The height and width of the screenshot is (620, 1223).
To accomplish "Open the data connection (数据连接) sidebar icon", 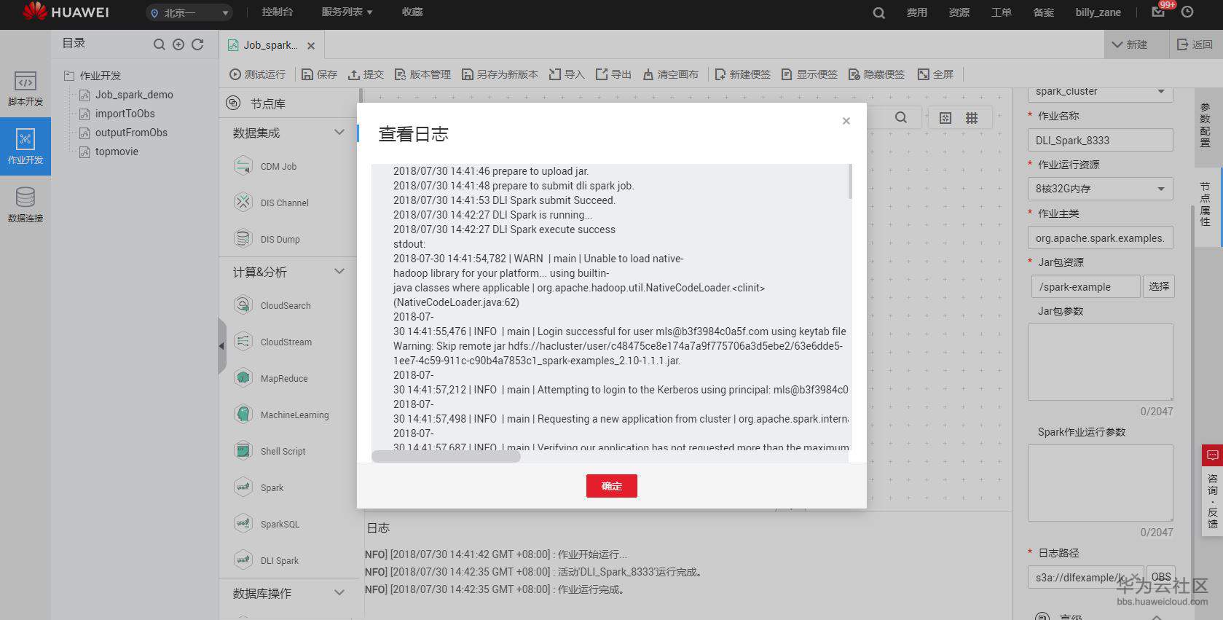I will pos(25,204).
